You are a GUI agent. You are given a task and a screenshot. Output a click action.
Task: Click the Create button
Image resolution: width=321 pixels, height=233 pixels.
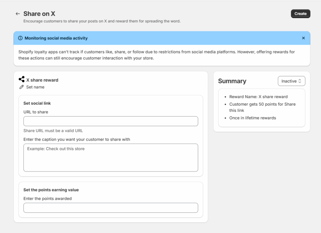(300, 14)
